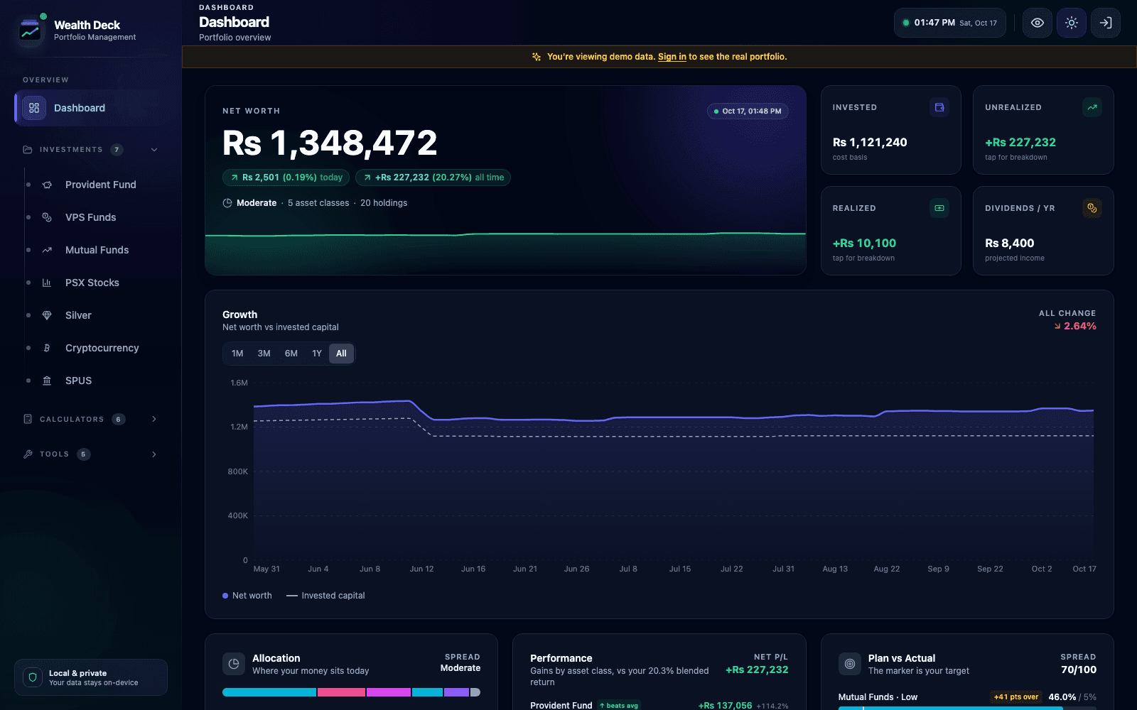The width and height of the screenshot is (1137, 710).
Task: Toggle the eye visibility button in header
Action: pyautogui.click(x=1038, y=23)
